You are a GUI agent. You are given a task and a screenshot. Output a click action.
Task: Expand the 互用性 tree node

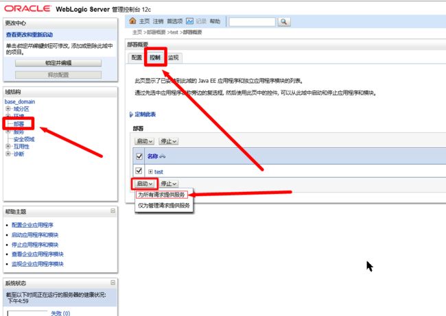click(8, 146)
